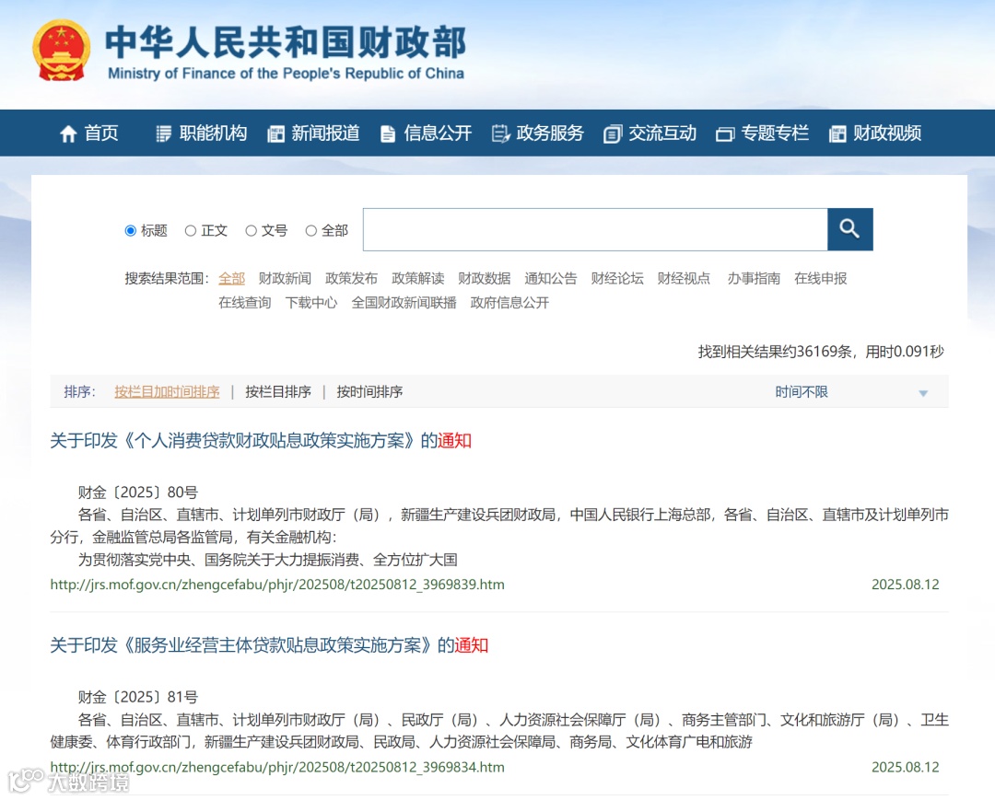This screenshot has width=995, height=800.
Task: Click the chat icon beside 交流互动
Action: click(x=613, y=133)
